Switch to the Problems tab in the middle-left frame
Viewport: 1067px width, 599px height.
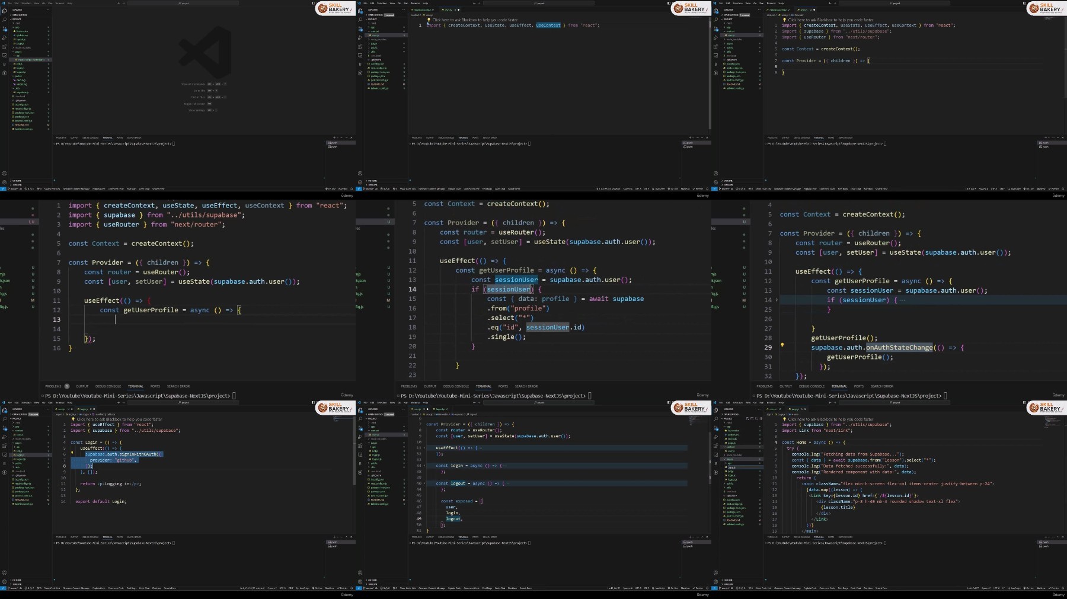pyautogui.click(x=53, y=386)
